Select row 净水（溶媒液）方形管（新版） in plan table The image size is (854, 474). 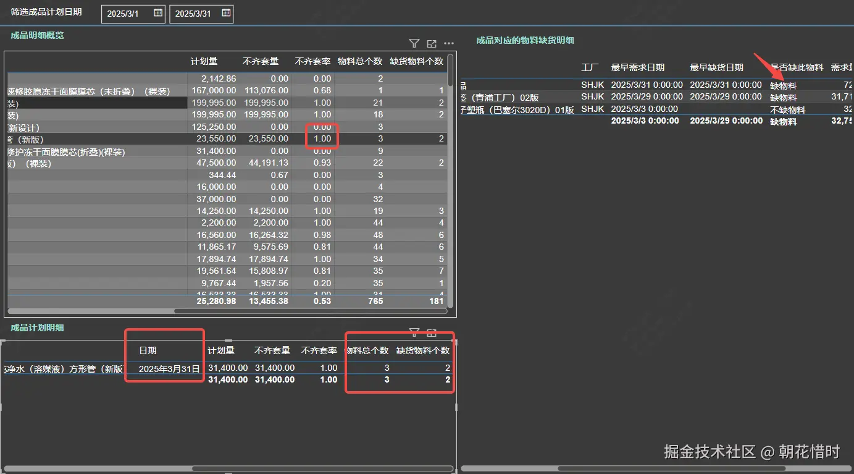coord(228,368)
